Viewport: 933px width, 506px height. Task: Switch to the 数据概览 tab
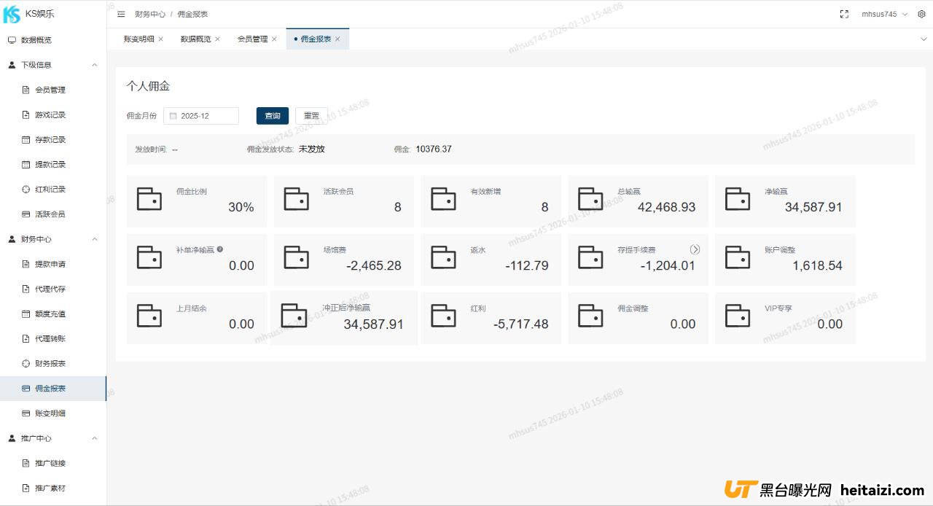coord(195,39)
